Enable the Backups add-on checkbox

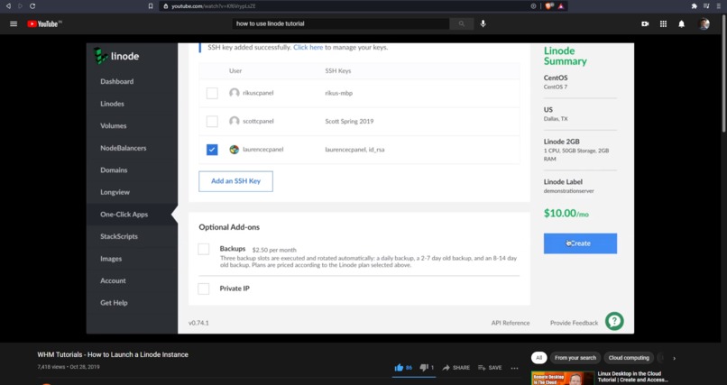point(204,249)
